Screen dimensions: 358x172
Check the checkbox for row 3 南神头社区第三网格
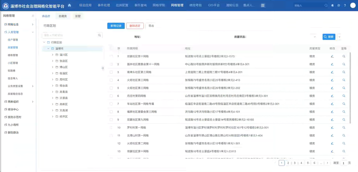point(111,72)
